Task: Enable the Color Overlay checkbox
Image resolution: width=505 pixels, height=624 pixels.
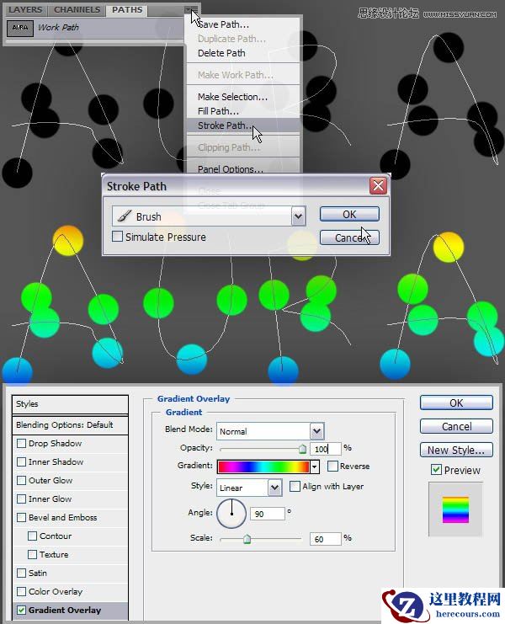Action: 22,591
